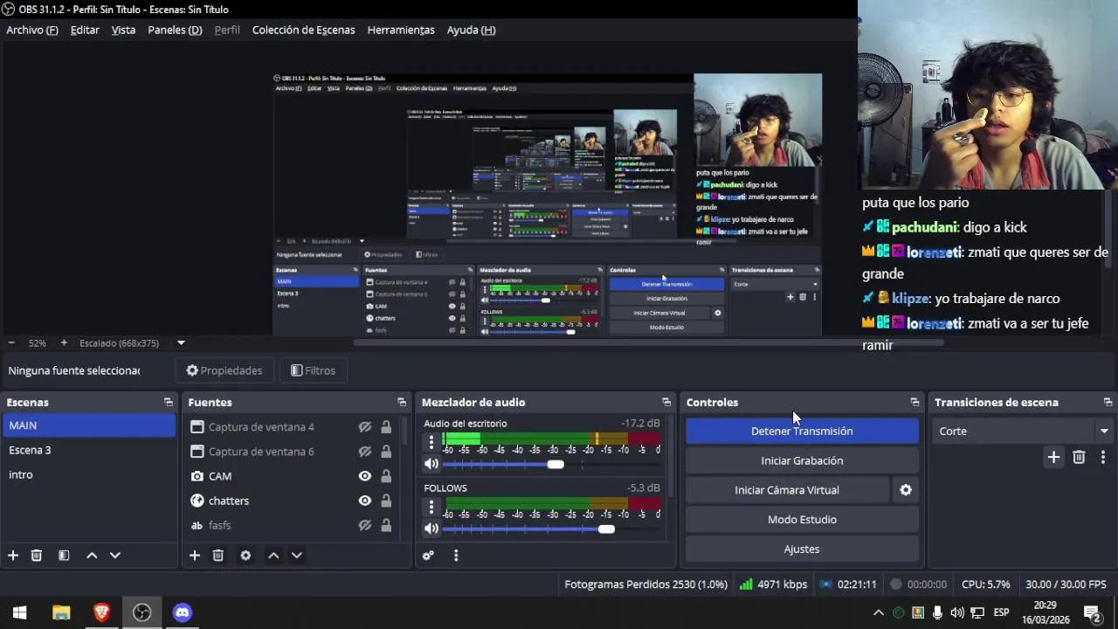1118x629 pixels.
Task: Delete selected source with trash icon
Action: coord(218,556)
